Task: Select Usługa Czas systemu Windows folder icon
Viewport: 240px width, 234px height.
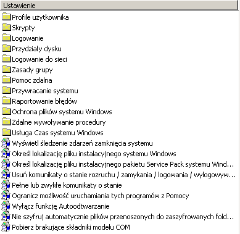Action: click(6, 132)
